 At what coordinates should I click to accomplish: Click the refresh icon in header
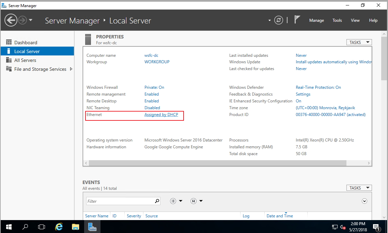point(279,20)
